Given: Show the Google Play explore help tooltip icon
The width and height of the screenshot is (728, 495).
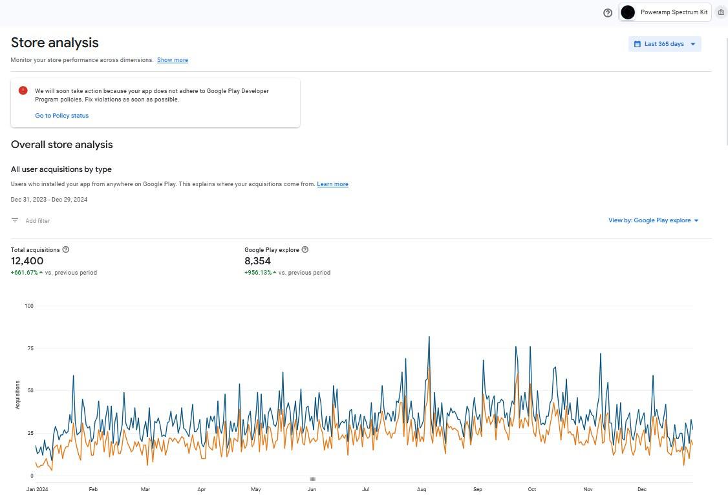Looking at the screenshot, I should pos(305,249).
